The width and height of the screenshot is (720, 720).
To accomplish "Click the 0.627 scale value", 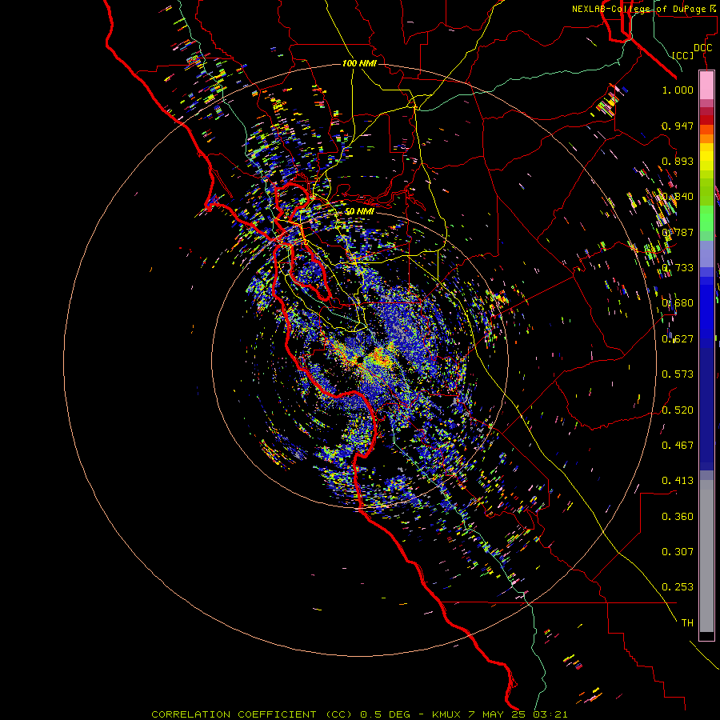I will click(678, 339).
